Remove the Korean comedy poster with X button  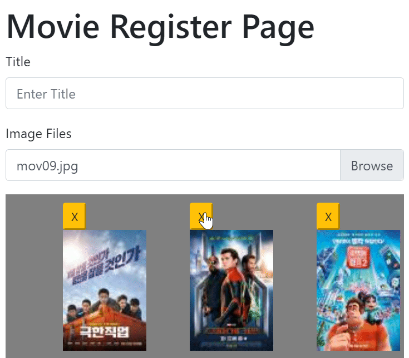point(75,217)
